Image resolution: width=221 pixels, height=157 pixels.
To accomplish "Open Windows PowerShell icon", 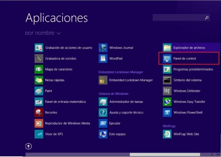I will pos(167,112).
